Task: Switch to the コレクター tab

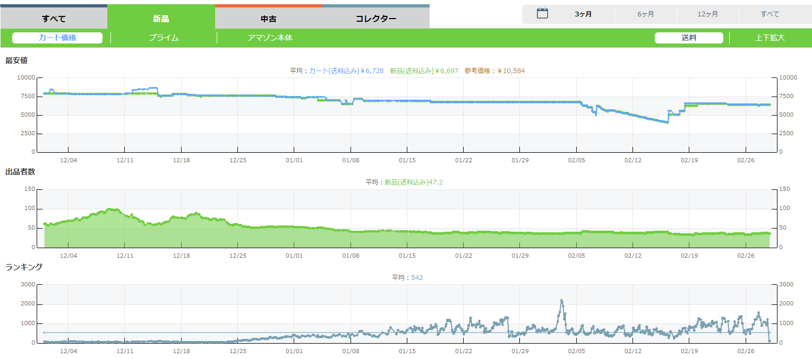Action: point(376,19)
